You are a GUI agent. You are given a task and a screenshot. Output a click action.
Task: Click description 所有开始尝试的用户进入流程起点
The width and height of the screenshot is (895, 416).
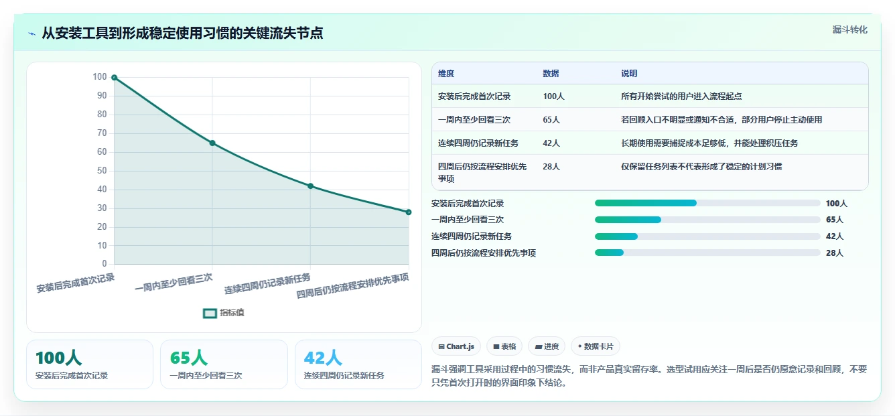681,96
